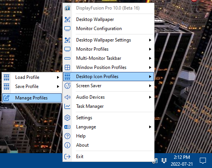Click the Audio Devices speaker icon
Viewport: 212px width, 168px height.
click(67, 97)
